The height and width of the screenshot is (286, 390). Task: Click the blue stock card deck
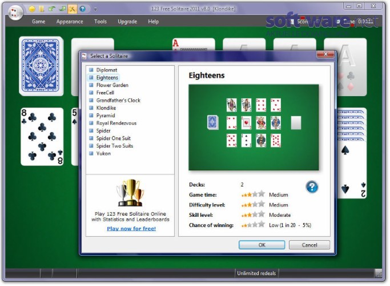(41, 66)
